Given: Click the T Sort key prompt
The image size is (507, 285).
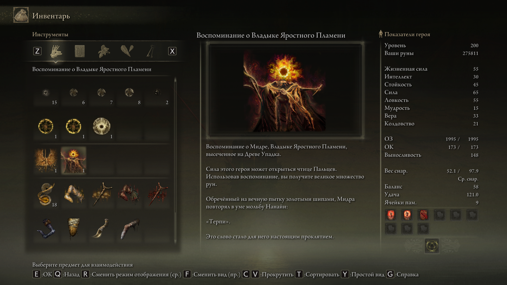Looking at the screenshot, I should pyautogui.click(x=317, y=274).
